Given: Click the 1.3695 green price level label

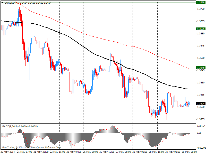Looking at the screenshot, I should tap(201, 29).
